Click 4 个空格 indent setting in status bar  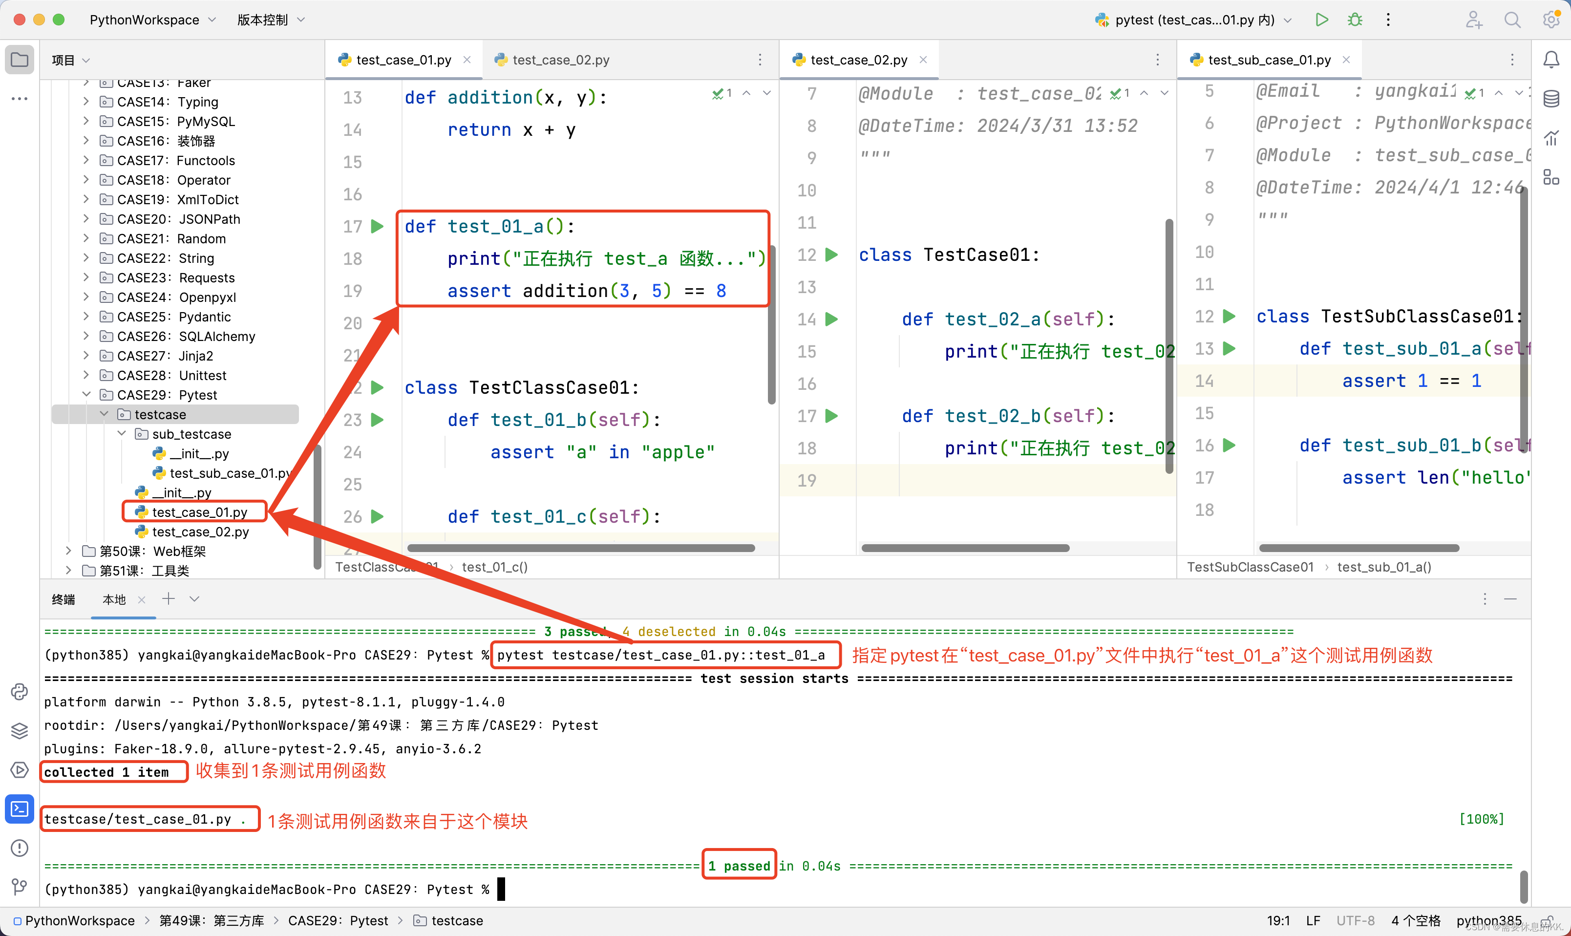tap(1416, 920)
